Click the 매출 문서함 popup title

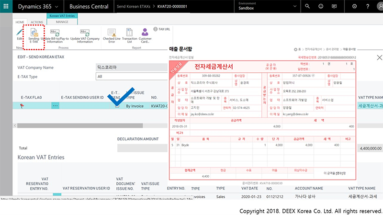(x=181, y=49)
